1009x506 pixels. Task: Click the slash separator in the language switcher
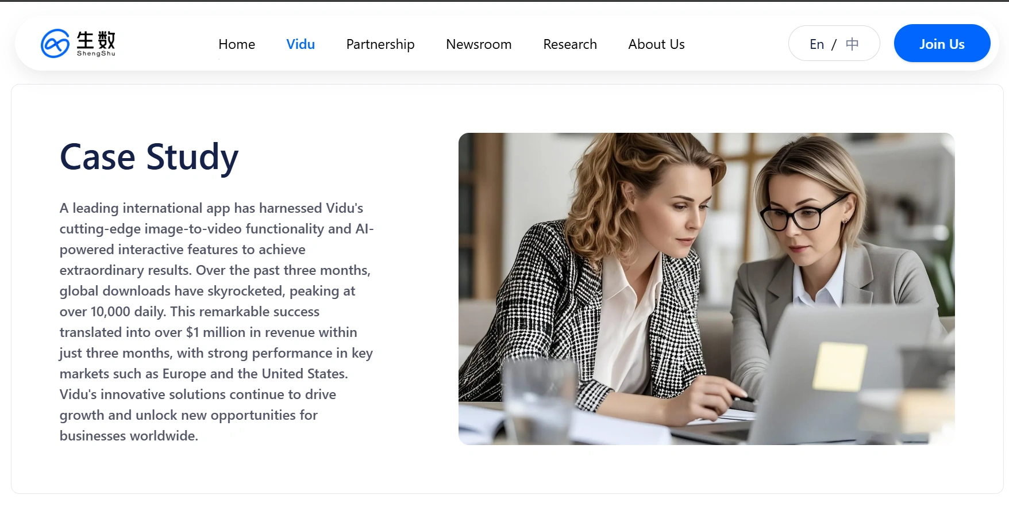tap(834, 44)
